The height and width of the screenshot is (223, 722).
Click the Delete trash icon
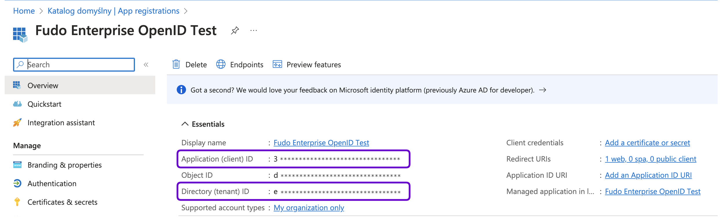point(176,64)
